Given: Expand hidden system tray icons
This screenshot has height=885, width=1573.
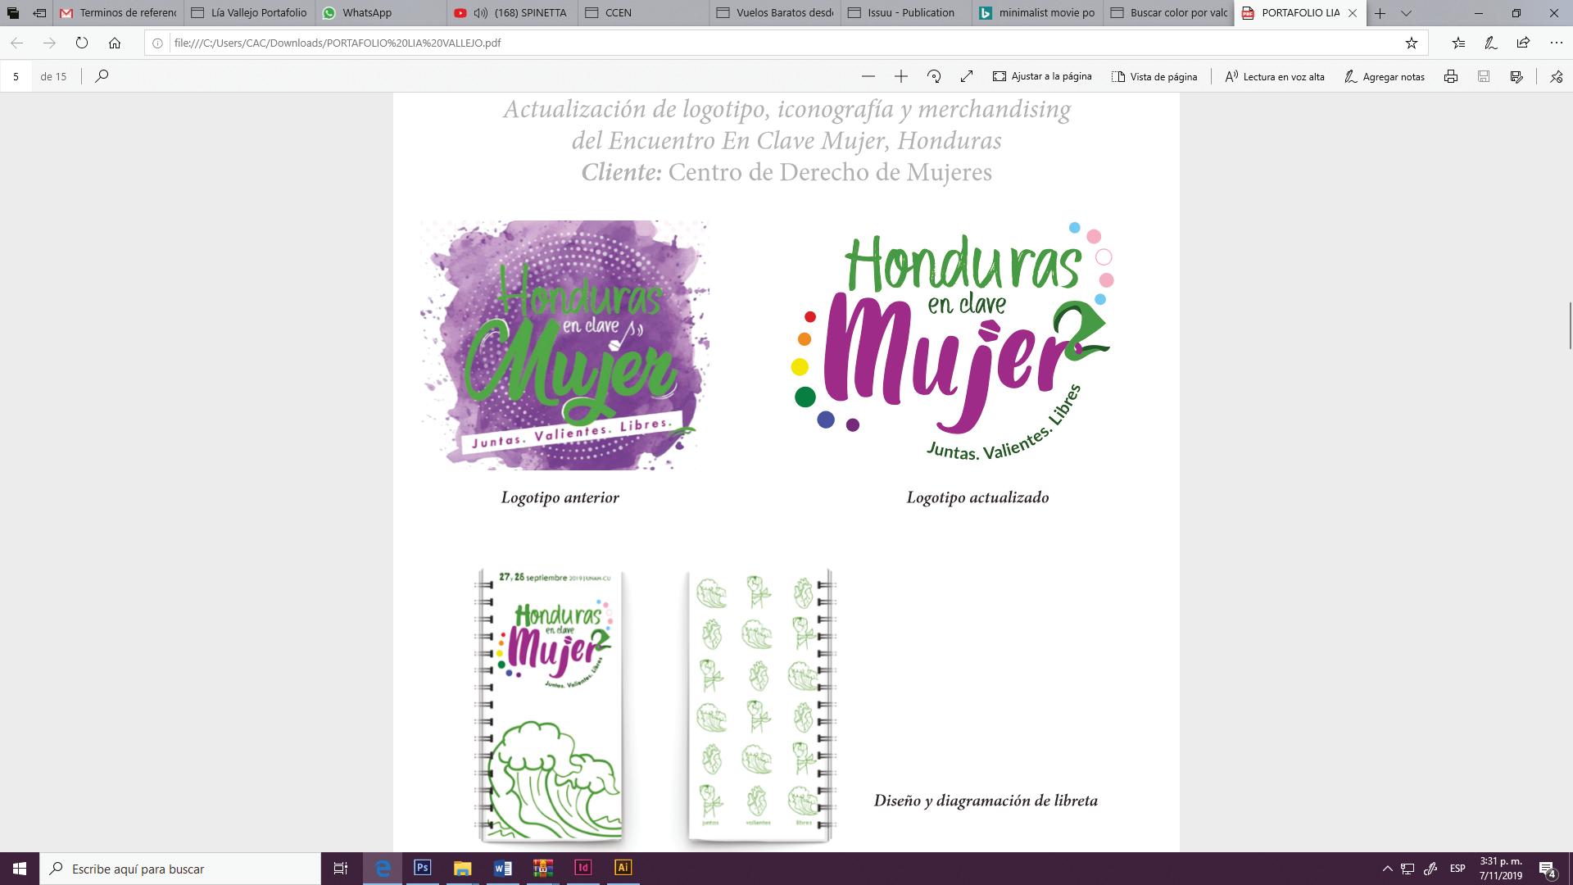Looking at the screenshot, I should tap(1387, 869).
